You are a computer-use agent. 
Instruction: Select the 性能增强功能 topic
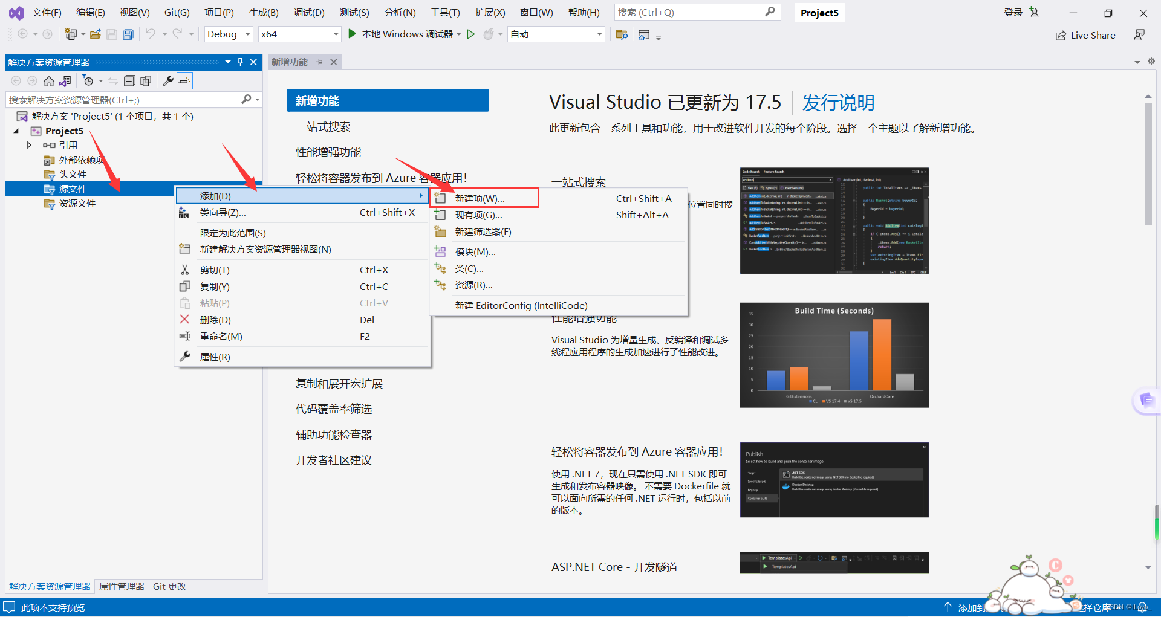[328, 152]
